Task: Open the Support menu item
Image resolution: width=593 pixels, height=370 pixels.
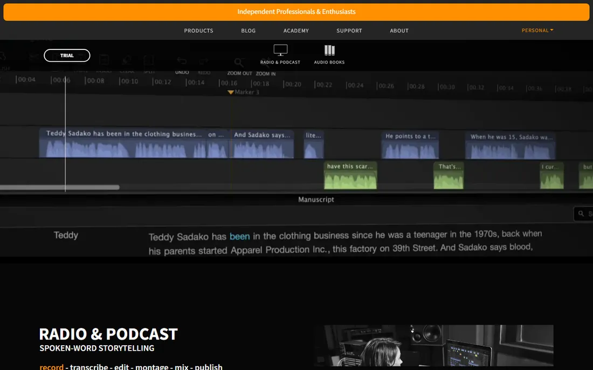Action: tap(349, 31)
